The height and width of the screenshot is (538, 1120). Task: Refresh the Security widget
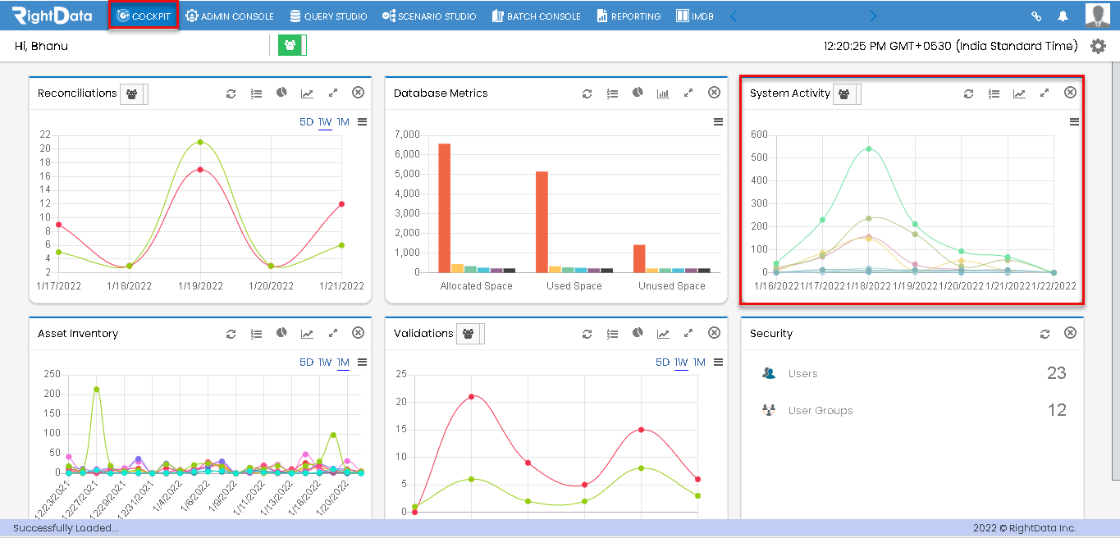pos(1045,334)
